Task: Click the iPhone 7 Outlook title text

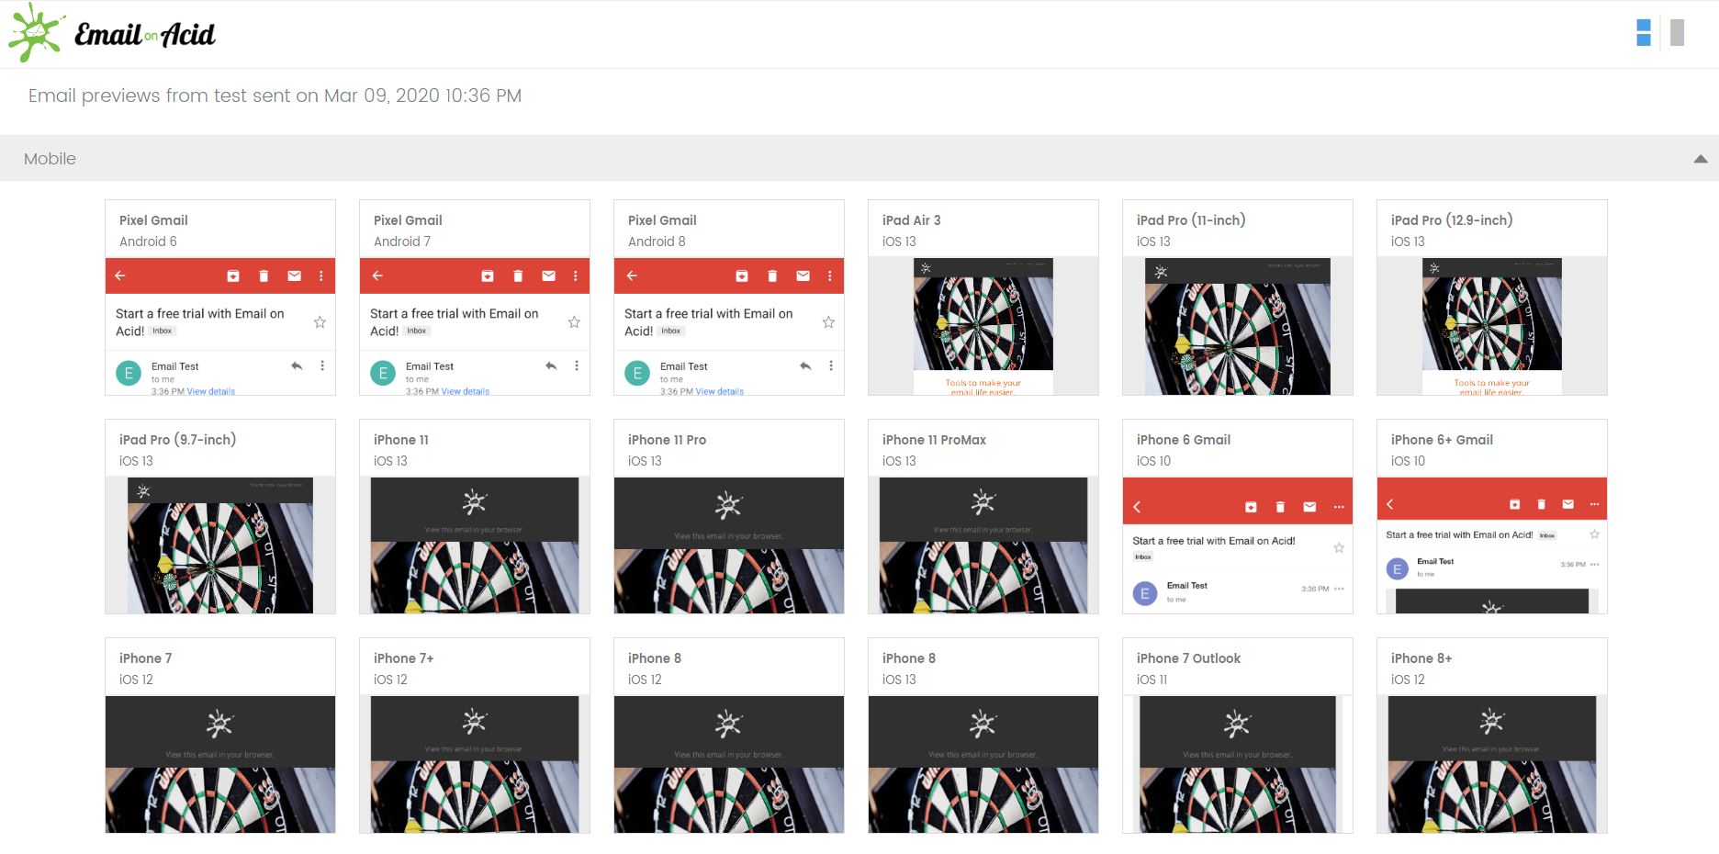Action: [1188, 658]
